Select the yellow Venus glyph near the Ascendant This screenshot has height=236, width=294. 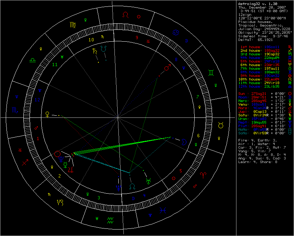47,114
